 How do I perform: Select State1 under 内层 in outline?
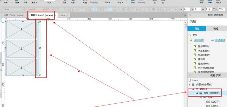click(210, 97)
